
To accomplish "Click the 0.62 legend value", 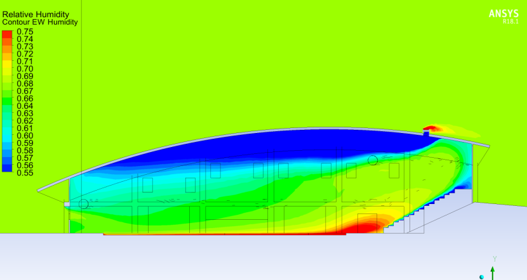I will [x=25, y=121].
